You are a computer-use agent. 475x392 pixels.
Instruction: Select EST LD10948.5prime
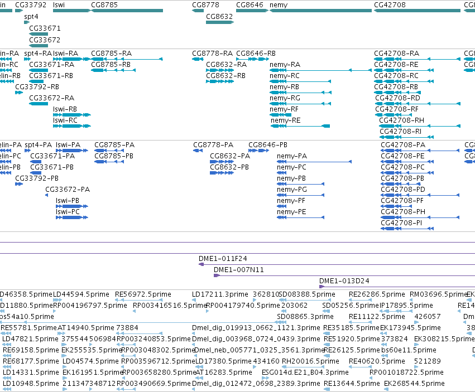click(x=31, y=384)
